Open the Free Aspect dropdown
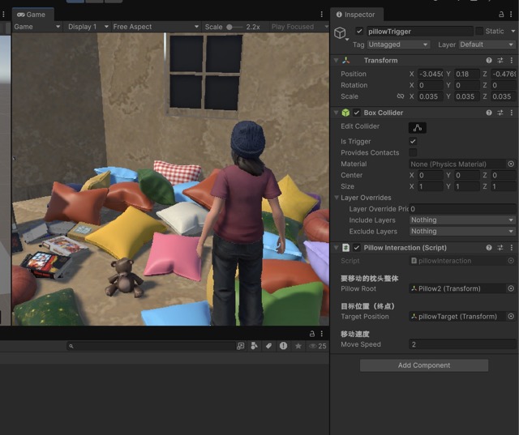 pyautogui.click(x=156, y=27)
